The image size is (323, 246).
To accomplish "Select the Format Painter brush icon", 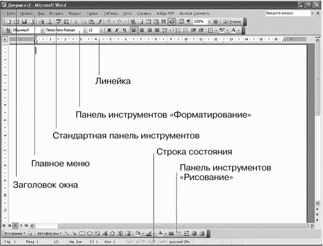I will point(99,22).
